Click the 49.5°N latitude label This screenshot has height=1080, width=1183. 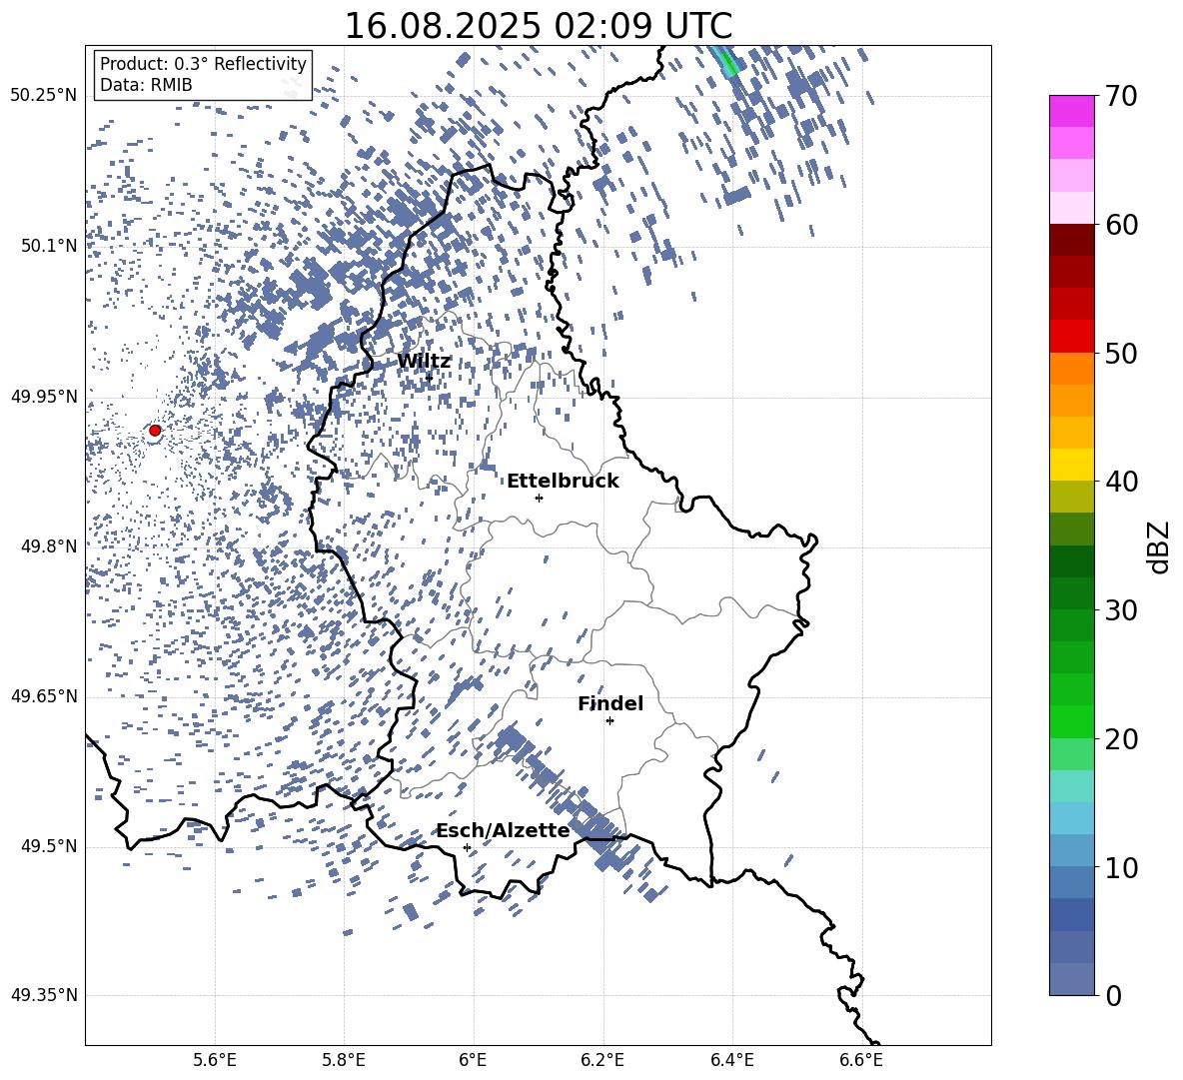49,846
